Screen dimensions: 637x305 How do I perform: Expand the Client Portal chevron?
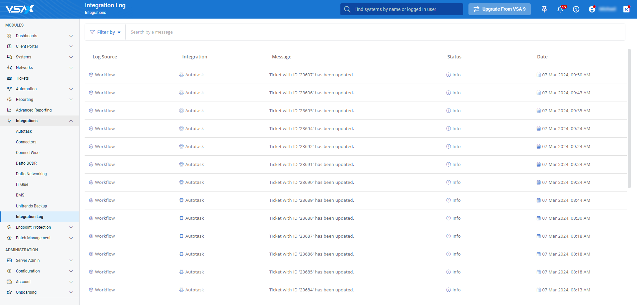(71, 46)
